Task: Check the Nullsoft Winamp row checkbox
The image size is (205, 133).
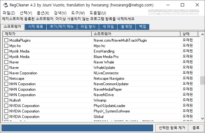Action: point(6,100)
